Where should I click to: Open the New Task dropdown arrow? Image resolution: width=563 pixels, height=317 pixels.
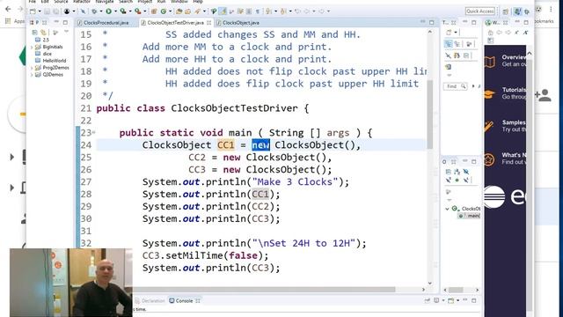456,33
